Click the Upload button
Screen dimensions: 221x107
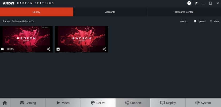click(199, 21)
